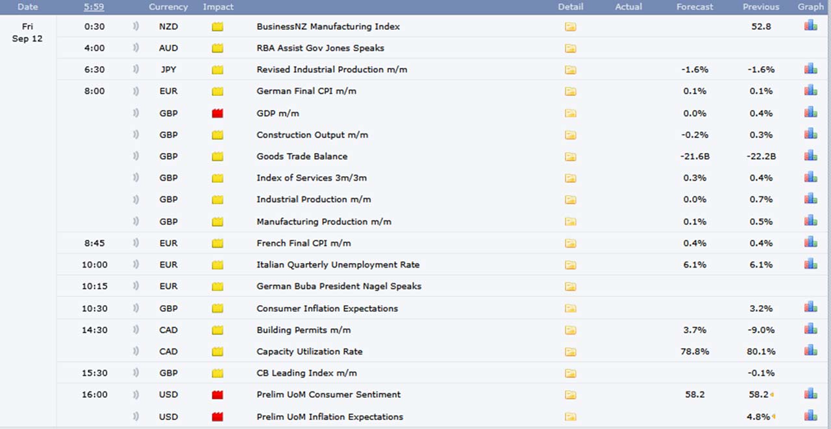
Task: Click the Impact column header
Action: [x=218, y=6]
